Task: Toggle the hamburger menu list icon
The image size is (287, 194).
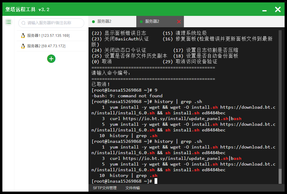Action: (8, 22)
